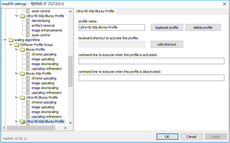The width and height of the screenshot is (230, 143).
Task: Focus the activated command line field
Action: [151, 61]
